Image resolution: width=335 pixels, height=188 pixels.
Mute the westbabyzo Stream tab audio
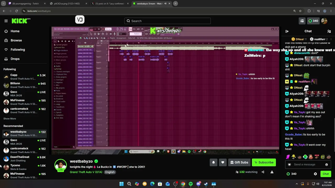pyautogui.click(x=165, y=4)
